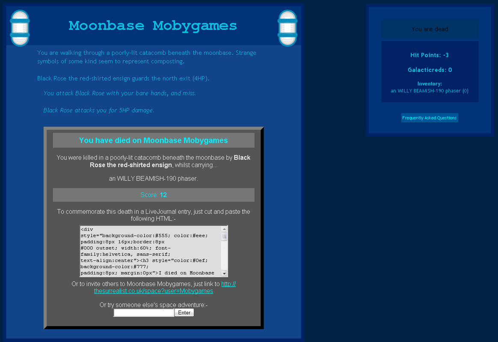
Task: Click the 'You are dead' status banner
Action: (430, 29)
